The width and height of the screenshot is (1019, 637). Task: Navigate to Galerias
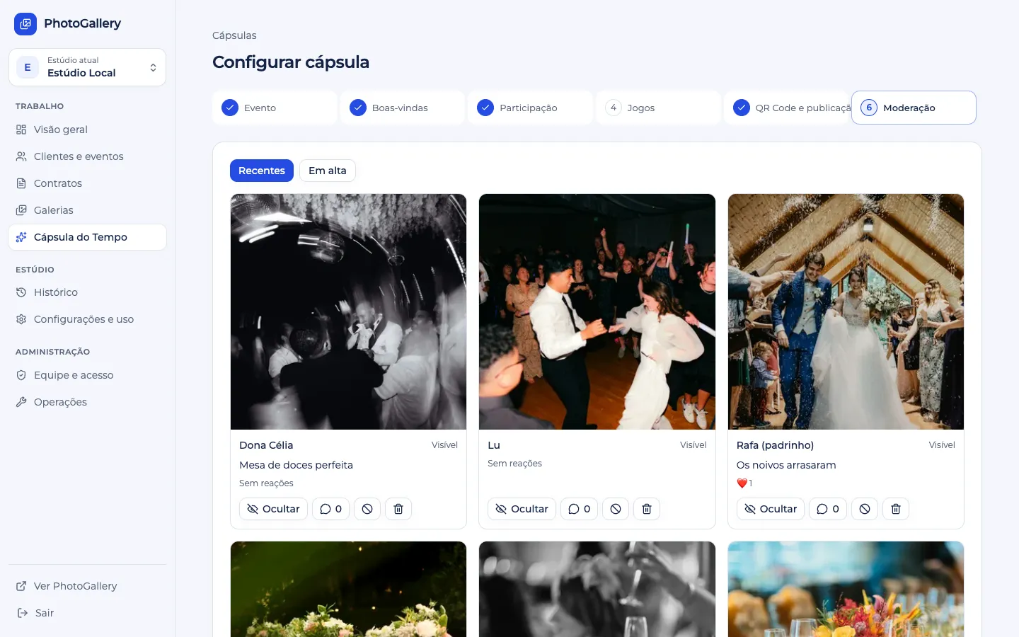coord(87,210)
